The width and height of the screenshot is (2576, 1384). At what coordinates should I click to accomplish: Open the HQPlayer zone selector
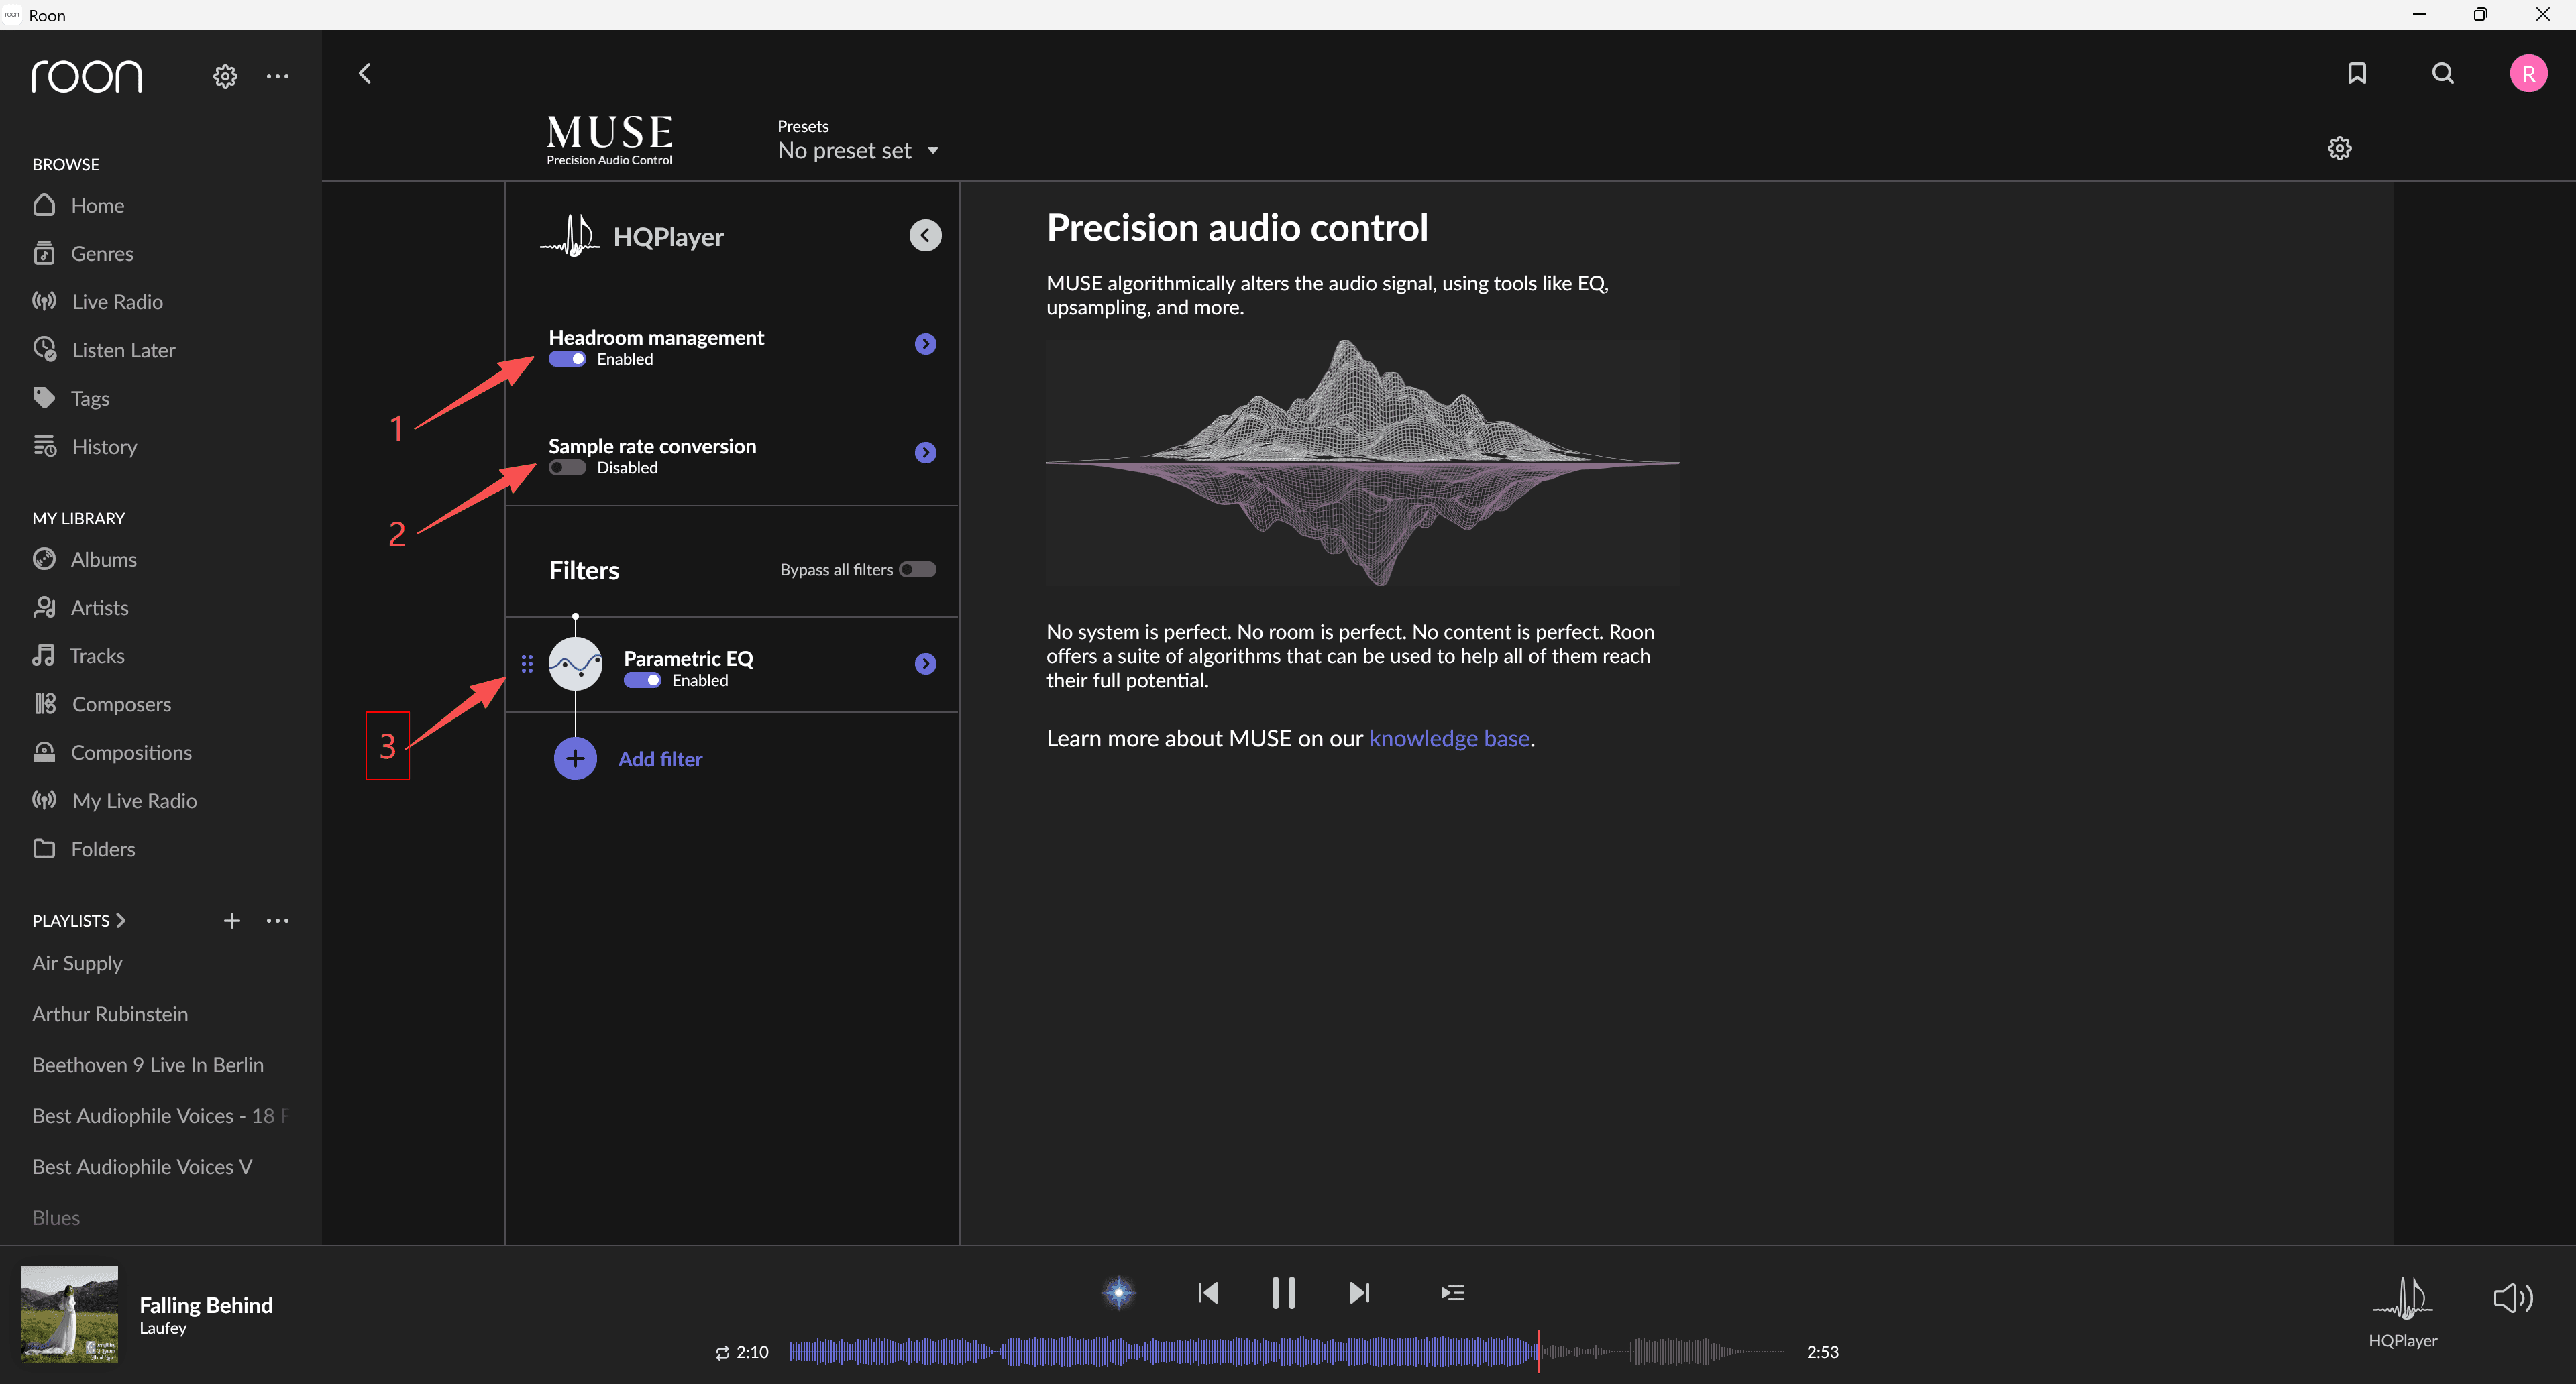[x=2403, y=1312]
